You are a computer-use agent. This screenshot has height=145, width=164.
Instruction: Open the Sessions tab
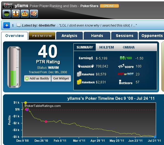(x=124, y=36)
